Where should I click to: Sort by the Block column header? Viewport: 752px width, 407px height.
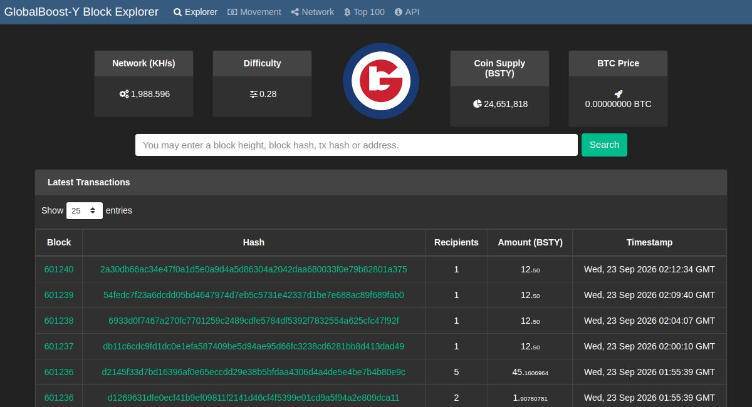(x=59, y=242)
